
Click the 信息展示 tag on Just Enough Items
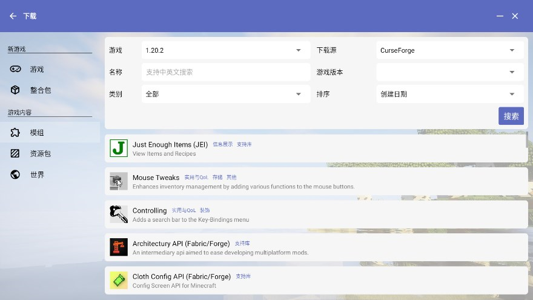pos(222,145)
